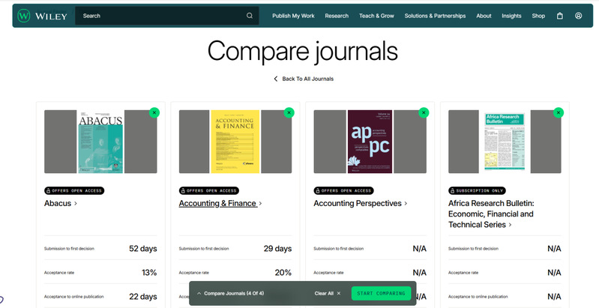Remove Abacus from comparison
The width and height of the screenshot is (599, 308).
(154, 112)
